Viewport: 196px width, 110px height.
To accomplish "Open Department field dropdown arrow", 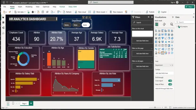I will [170, 65].
